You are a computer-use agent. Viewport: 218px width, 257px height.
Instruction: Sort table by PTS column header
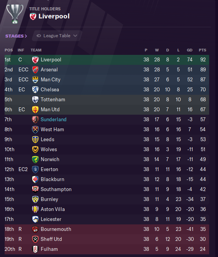(202, 50)
